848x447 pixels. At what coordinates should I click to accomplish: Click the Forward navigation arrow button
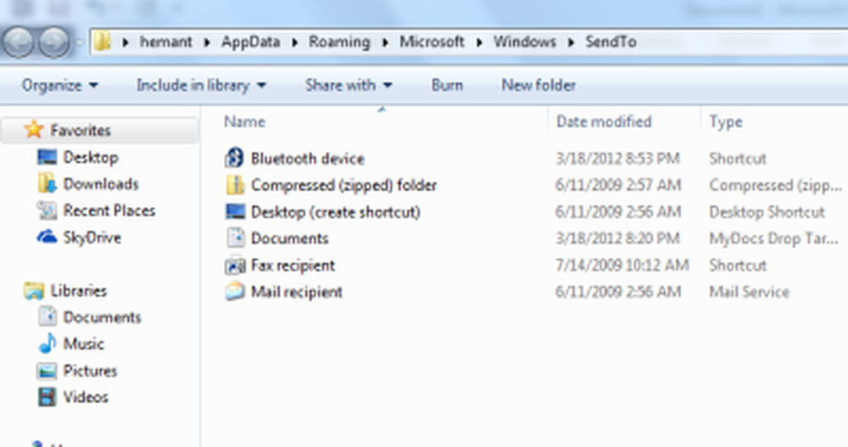click(54, 42)
